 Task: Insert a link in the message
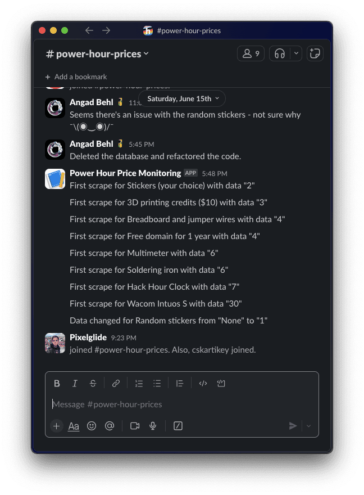click(116, 384)
